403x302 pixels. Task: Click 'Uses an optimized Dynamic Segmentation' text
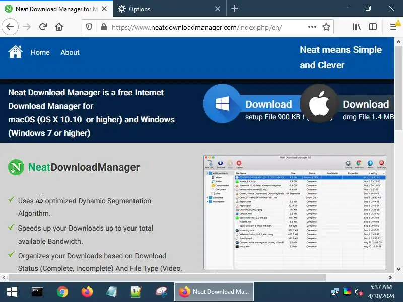coord(85,201)
